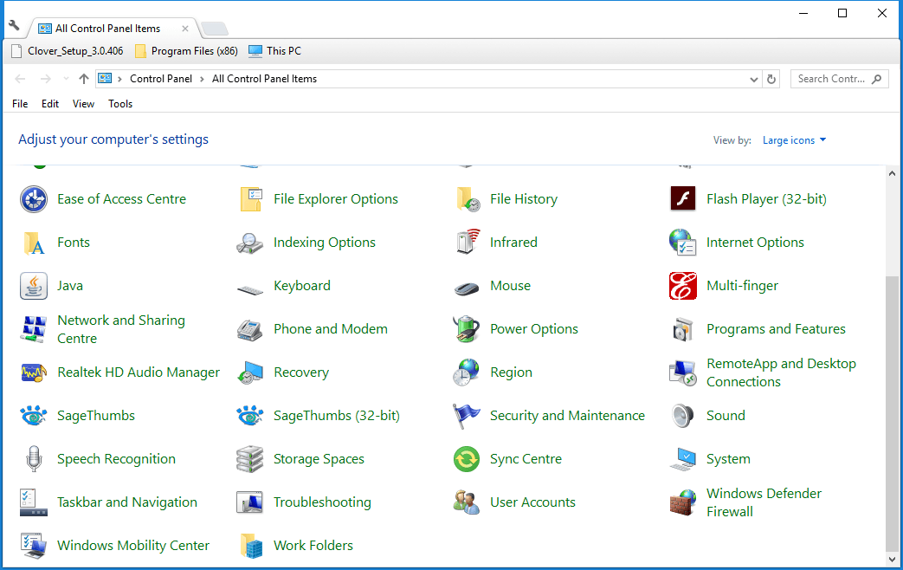Open the Network and Sharing Centre icon

point(34,329)
